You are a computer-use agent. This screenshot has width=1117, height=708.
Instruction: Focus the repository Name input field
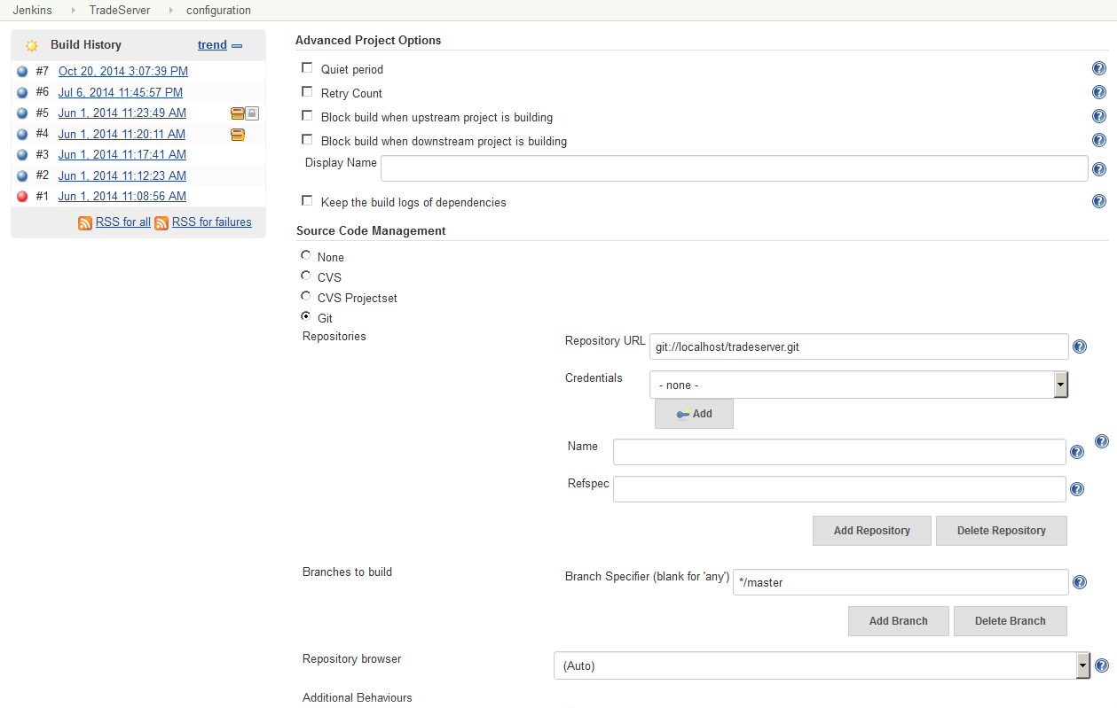[x=839, y=452]
